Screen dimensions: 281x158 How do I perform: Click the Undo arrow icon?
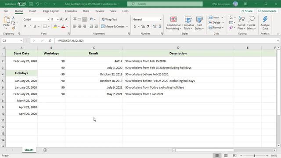[37, 4]
